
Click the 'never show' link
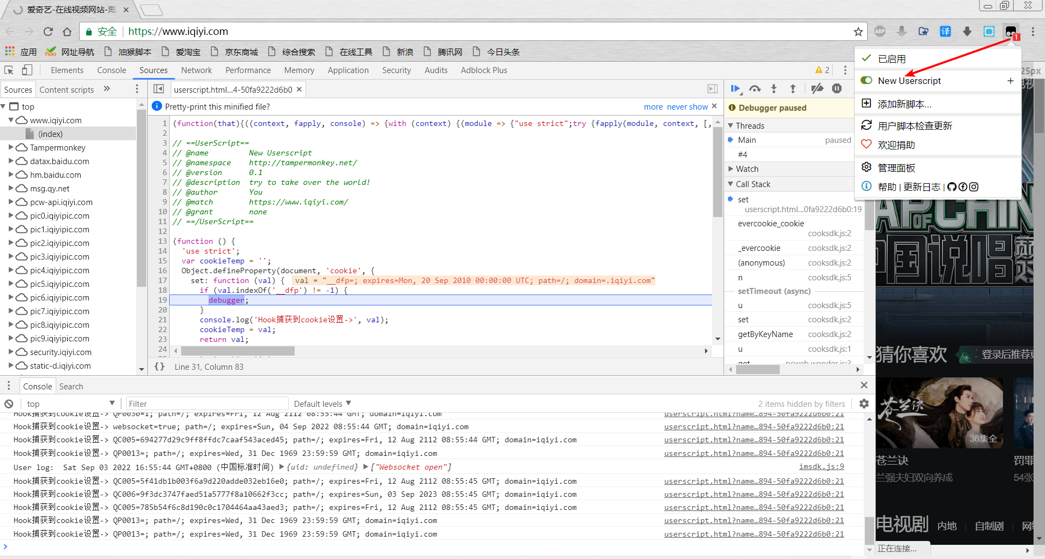tap(687, 107)
